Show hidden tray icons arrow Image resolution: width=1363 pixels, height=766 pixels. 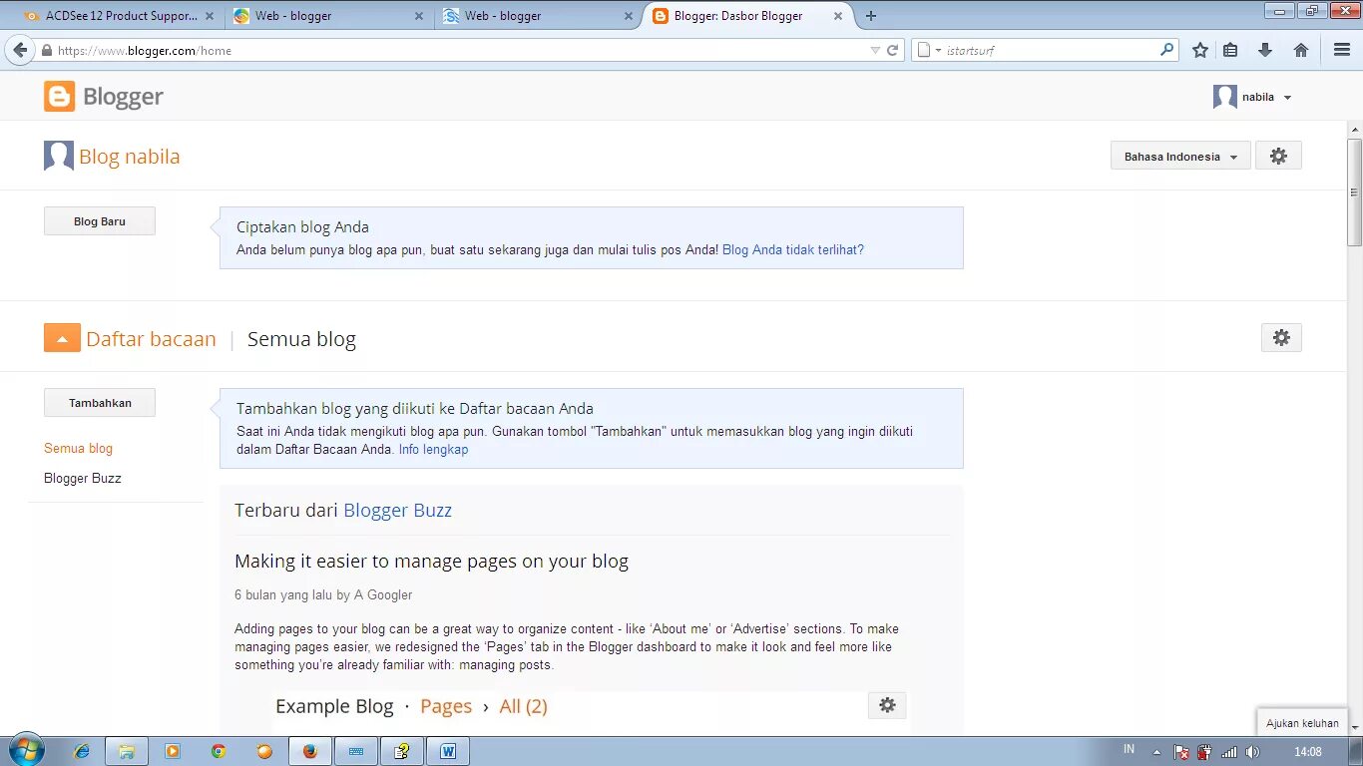[1156, 752]
